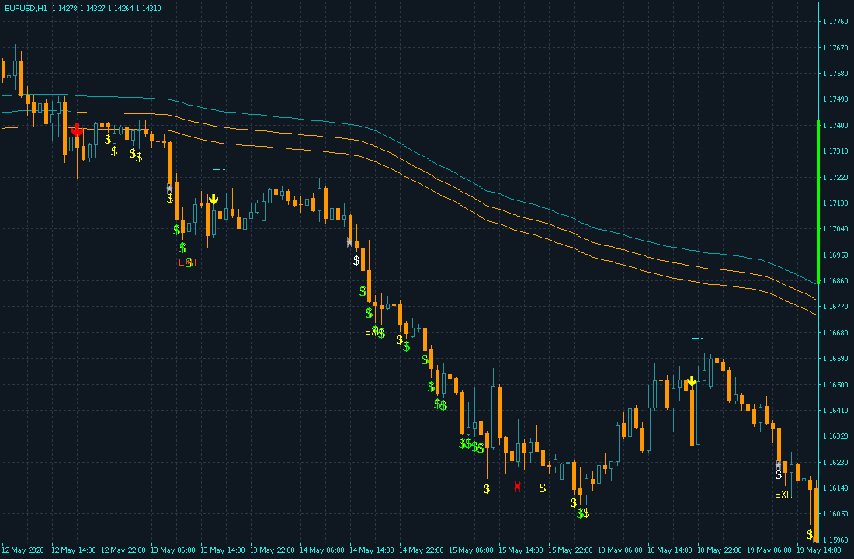
Task: Click the 14 May 22:00 time label
Action: coord(422,550)
